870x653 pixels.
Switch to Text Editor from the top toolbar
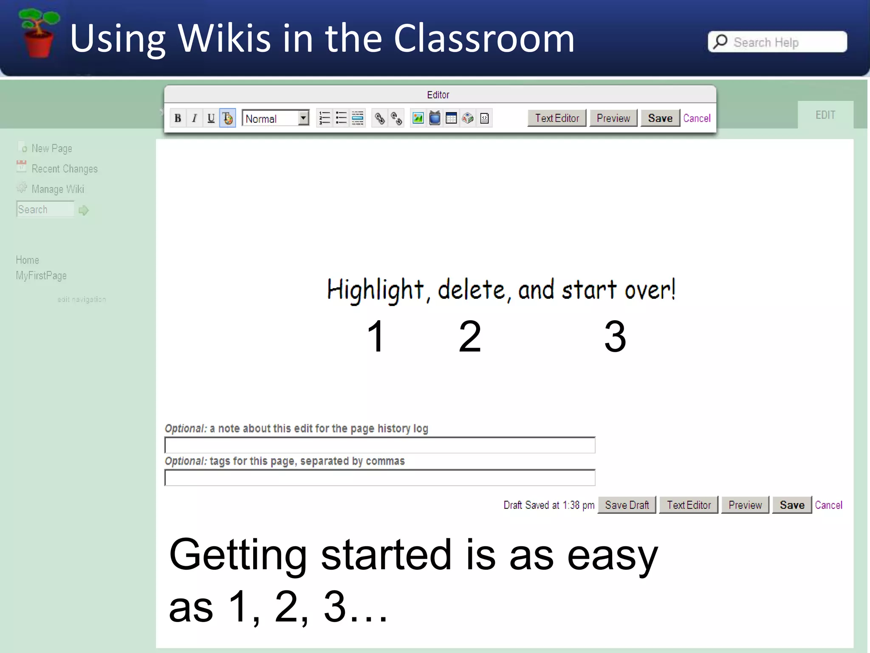coord(556,118)
